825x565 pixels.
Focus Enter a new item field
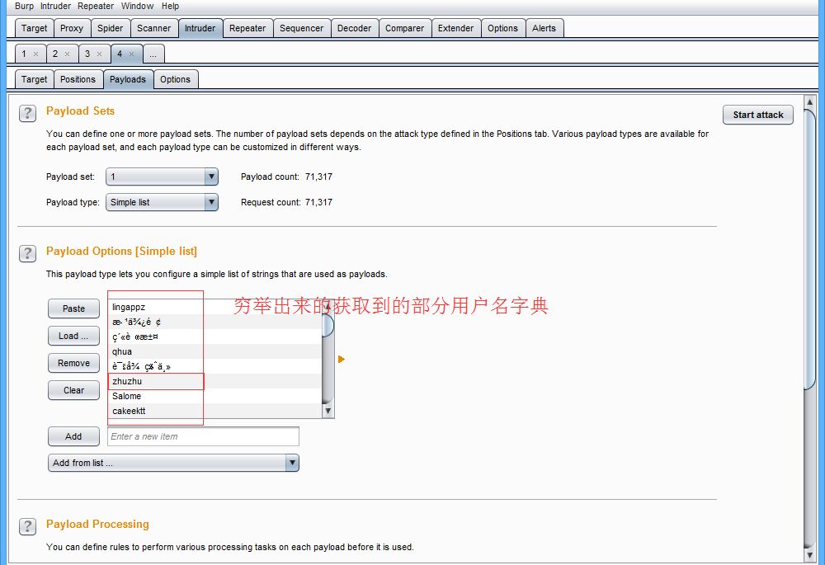[x=203, y=436]
